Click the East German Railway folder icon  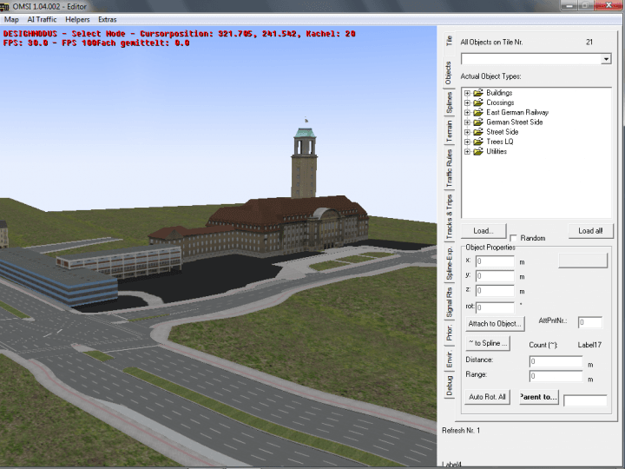tap(478, 113)
